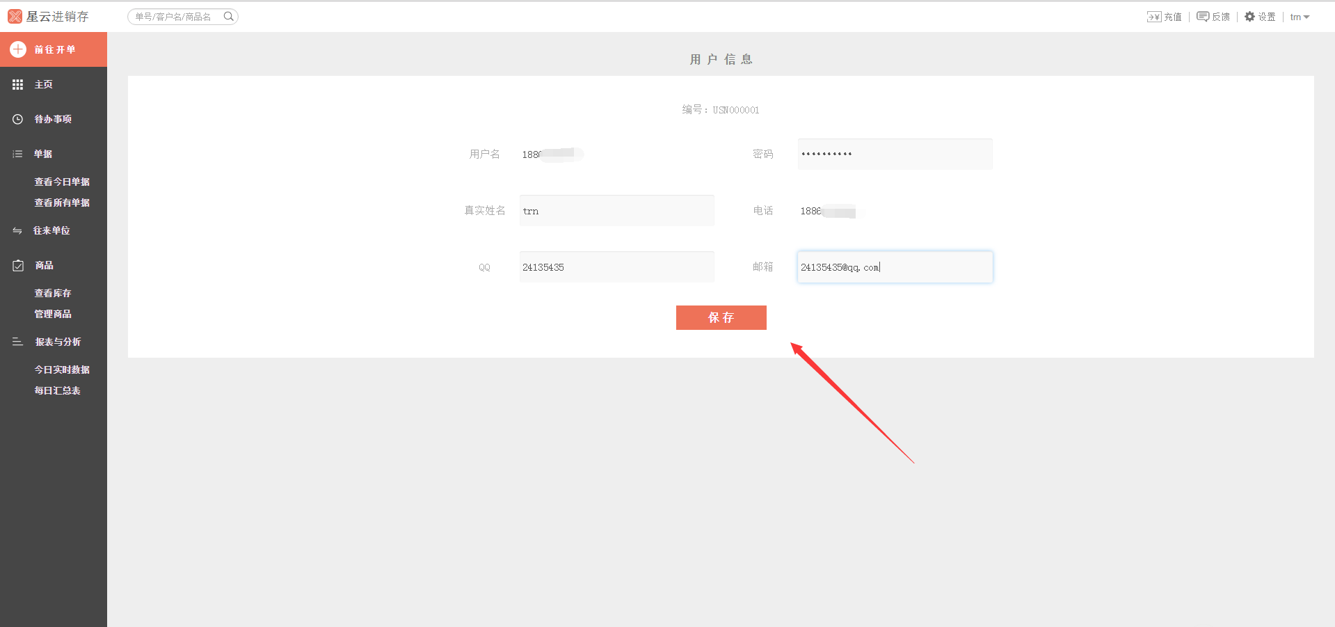Go to 查看库存 inventory page

pyautogui.click(x=53, y=293)
